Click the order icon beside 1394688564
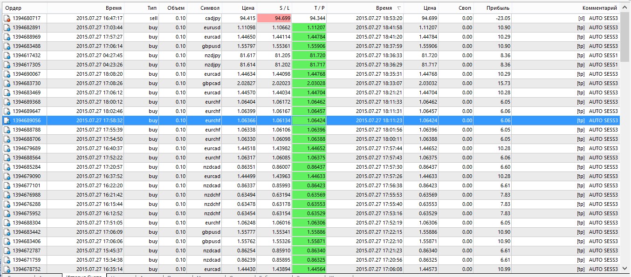The height and width of the screenshot is (277, 631). pos(7,158)
